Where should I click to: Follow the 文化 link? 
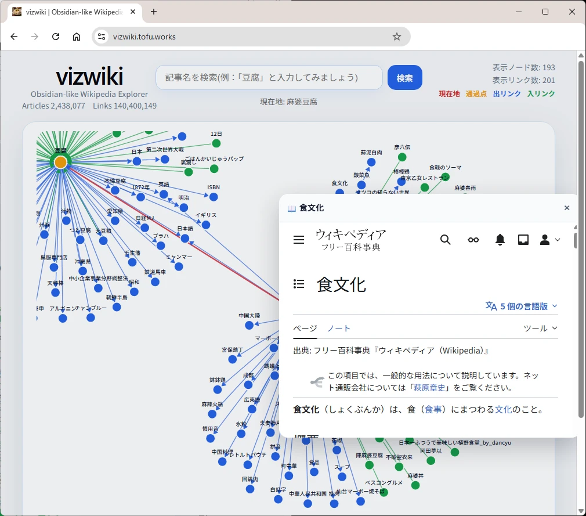click(x=503, y=409)
